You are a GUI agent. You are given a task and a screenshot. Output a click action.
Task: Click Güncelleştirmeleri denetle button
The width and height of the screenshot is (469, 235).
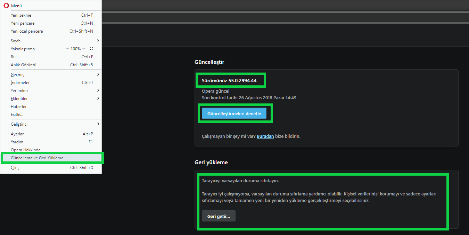(234, 114)
